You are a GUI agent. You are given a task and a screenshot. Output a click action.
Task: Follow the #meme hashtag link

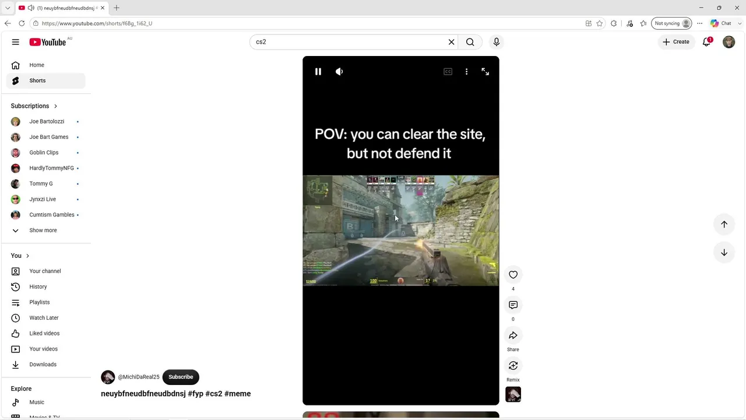pyautogui.click(x=238, y=394)
